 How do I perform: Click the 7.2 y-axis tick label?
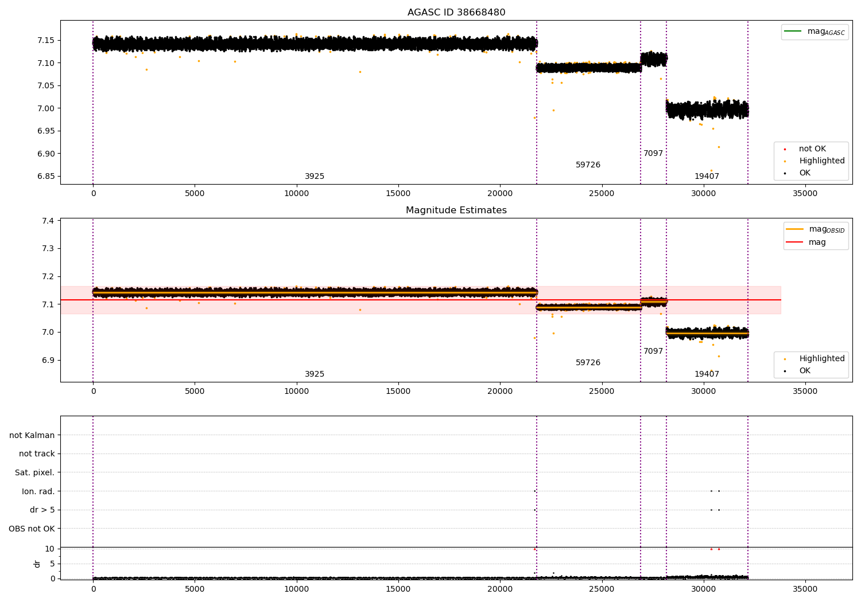[x=48, y=276]
